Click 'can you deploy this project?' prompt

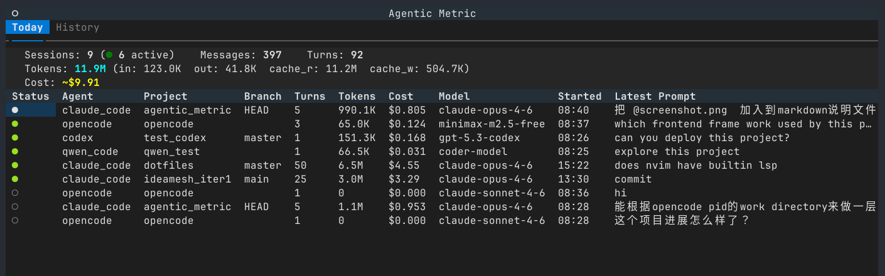pyautogui.click(x=702, y=137)
